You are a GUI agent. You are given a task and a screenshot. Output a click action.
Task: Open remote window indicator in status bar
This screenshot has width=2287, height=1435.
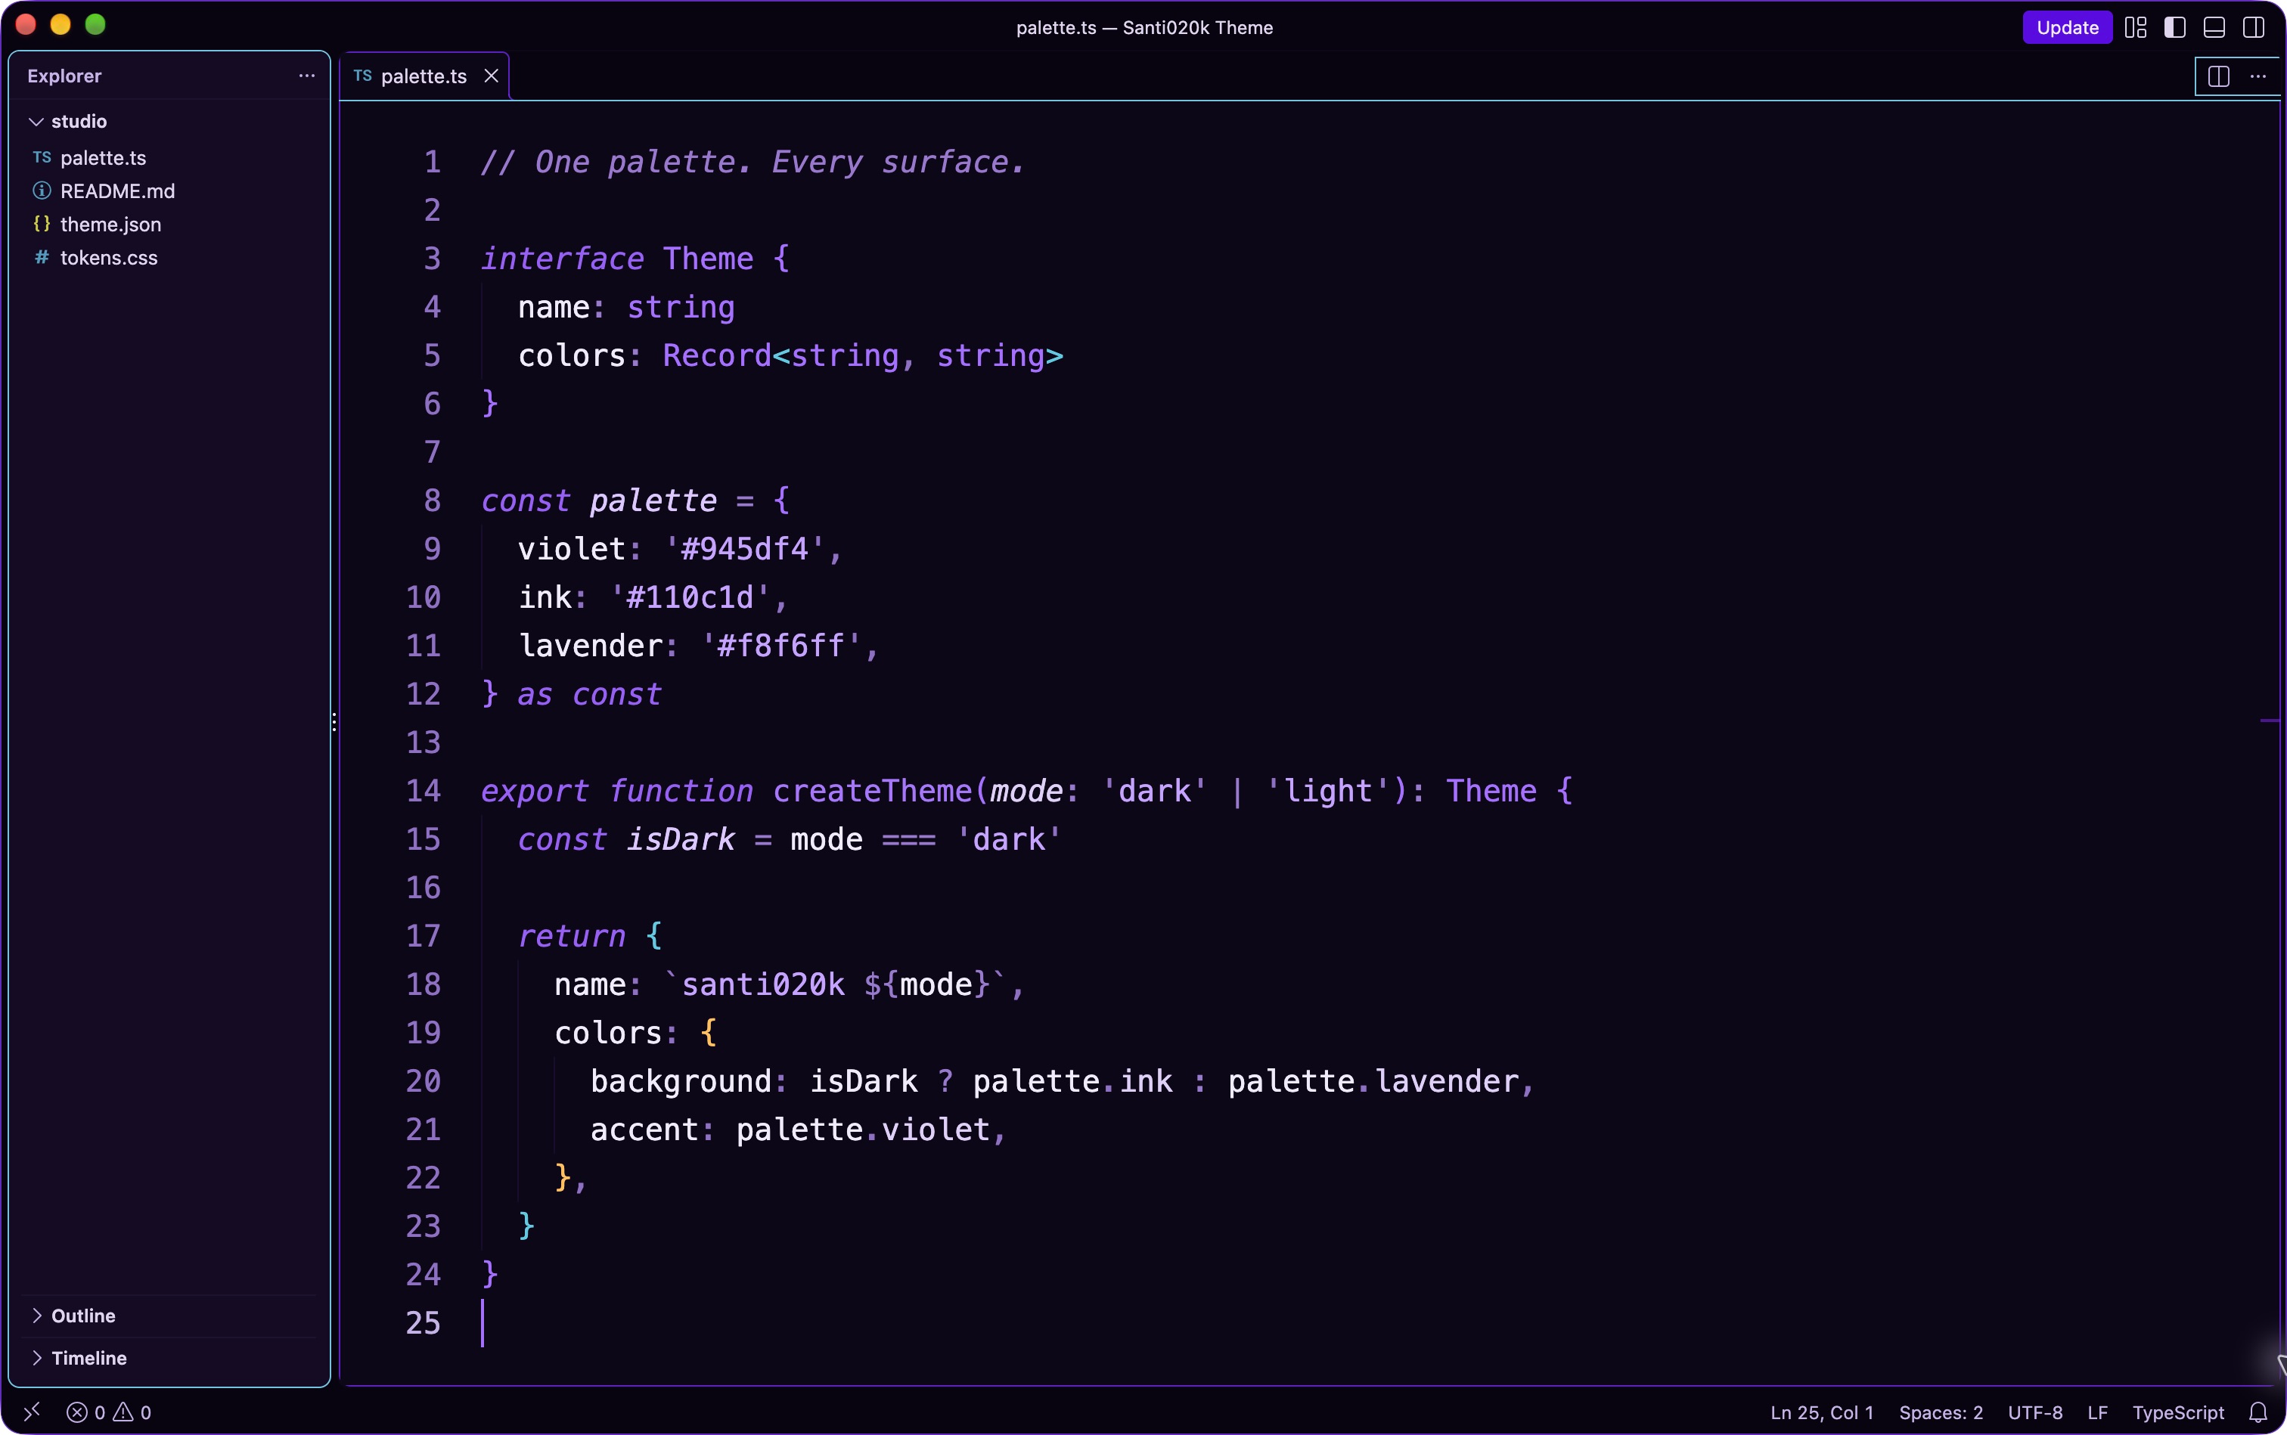pos(31,1412)
